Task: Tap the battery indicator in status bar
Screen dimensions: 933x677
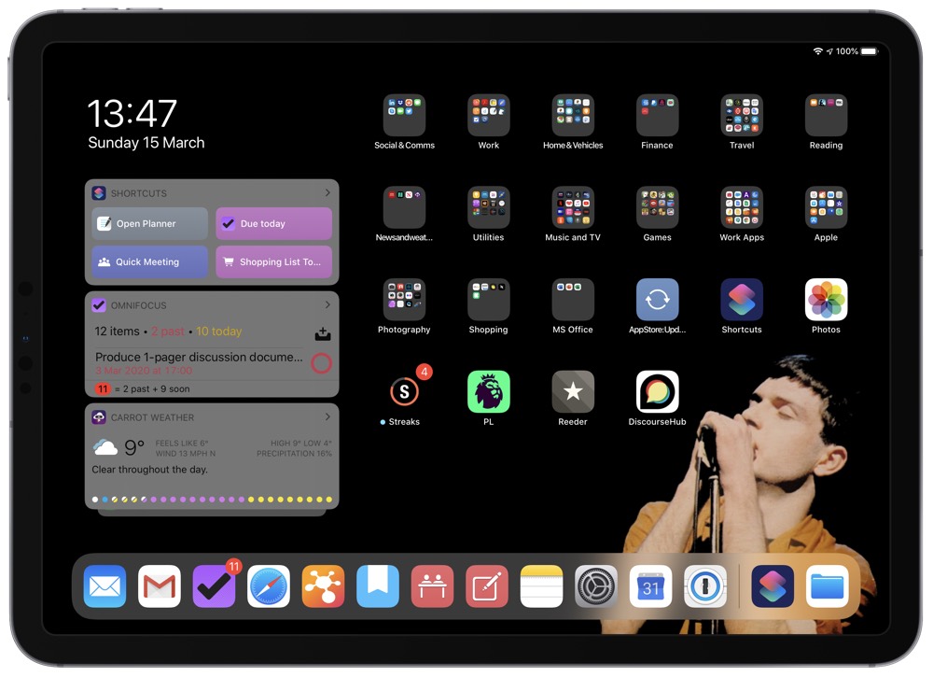Action: click(869, 51)
